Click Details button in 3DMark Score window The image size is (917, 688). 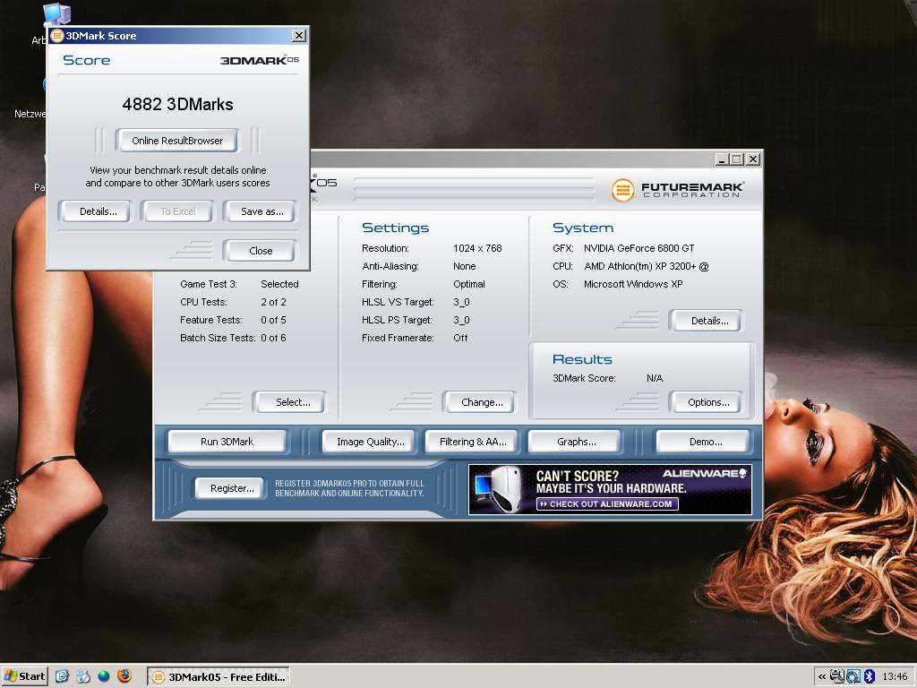[98, 211]
